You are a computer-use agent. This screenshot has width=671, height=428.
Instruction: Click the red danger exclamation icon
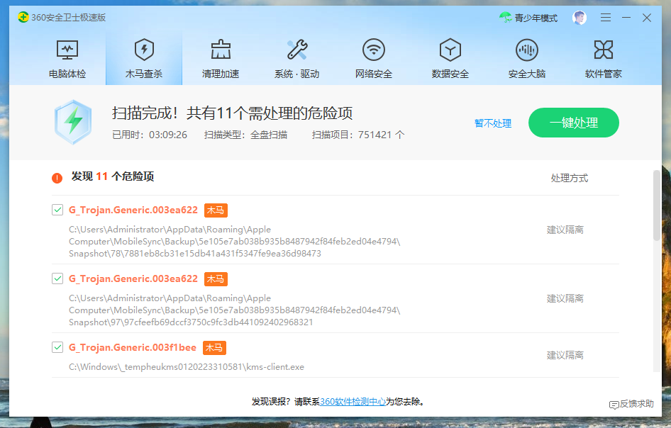tap(57, 178)
